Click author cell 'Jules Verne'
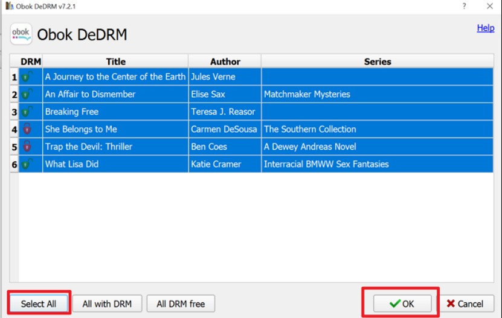Viewport: 502px width, 318px height. tap(225, 77)
